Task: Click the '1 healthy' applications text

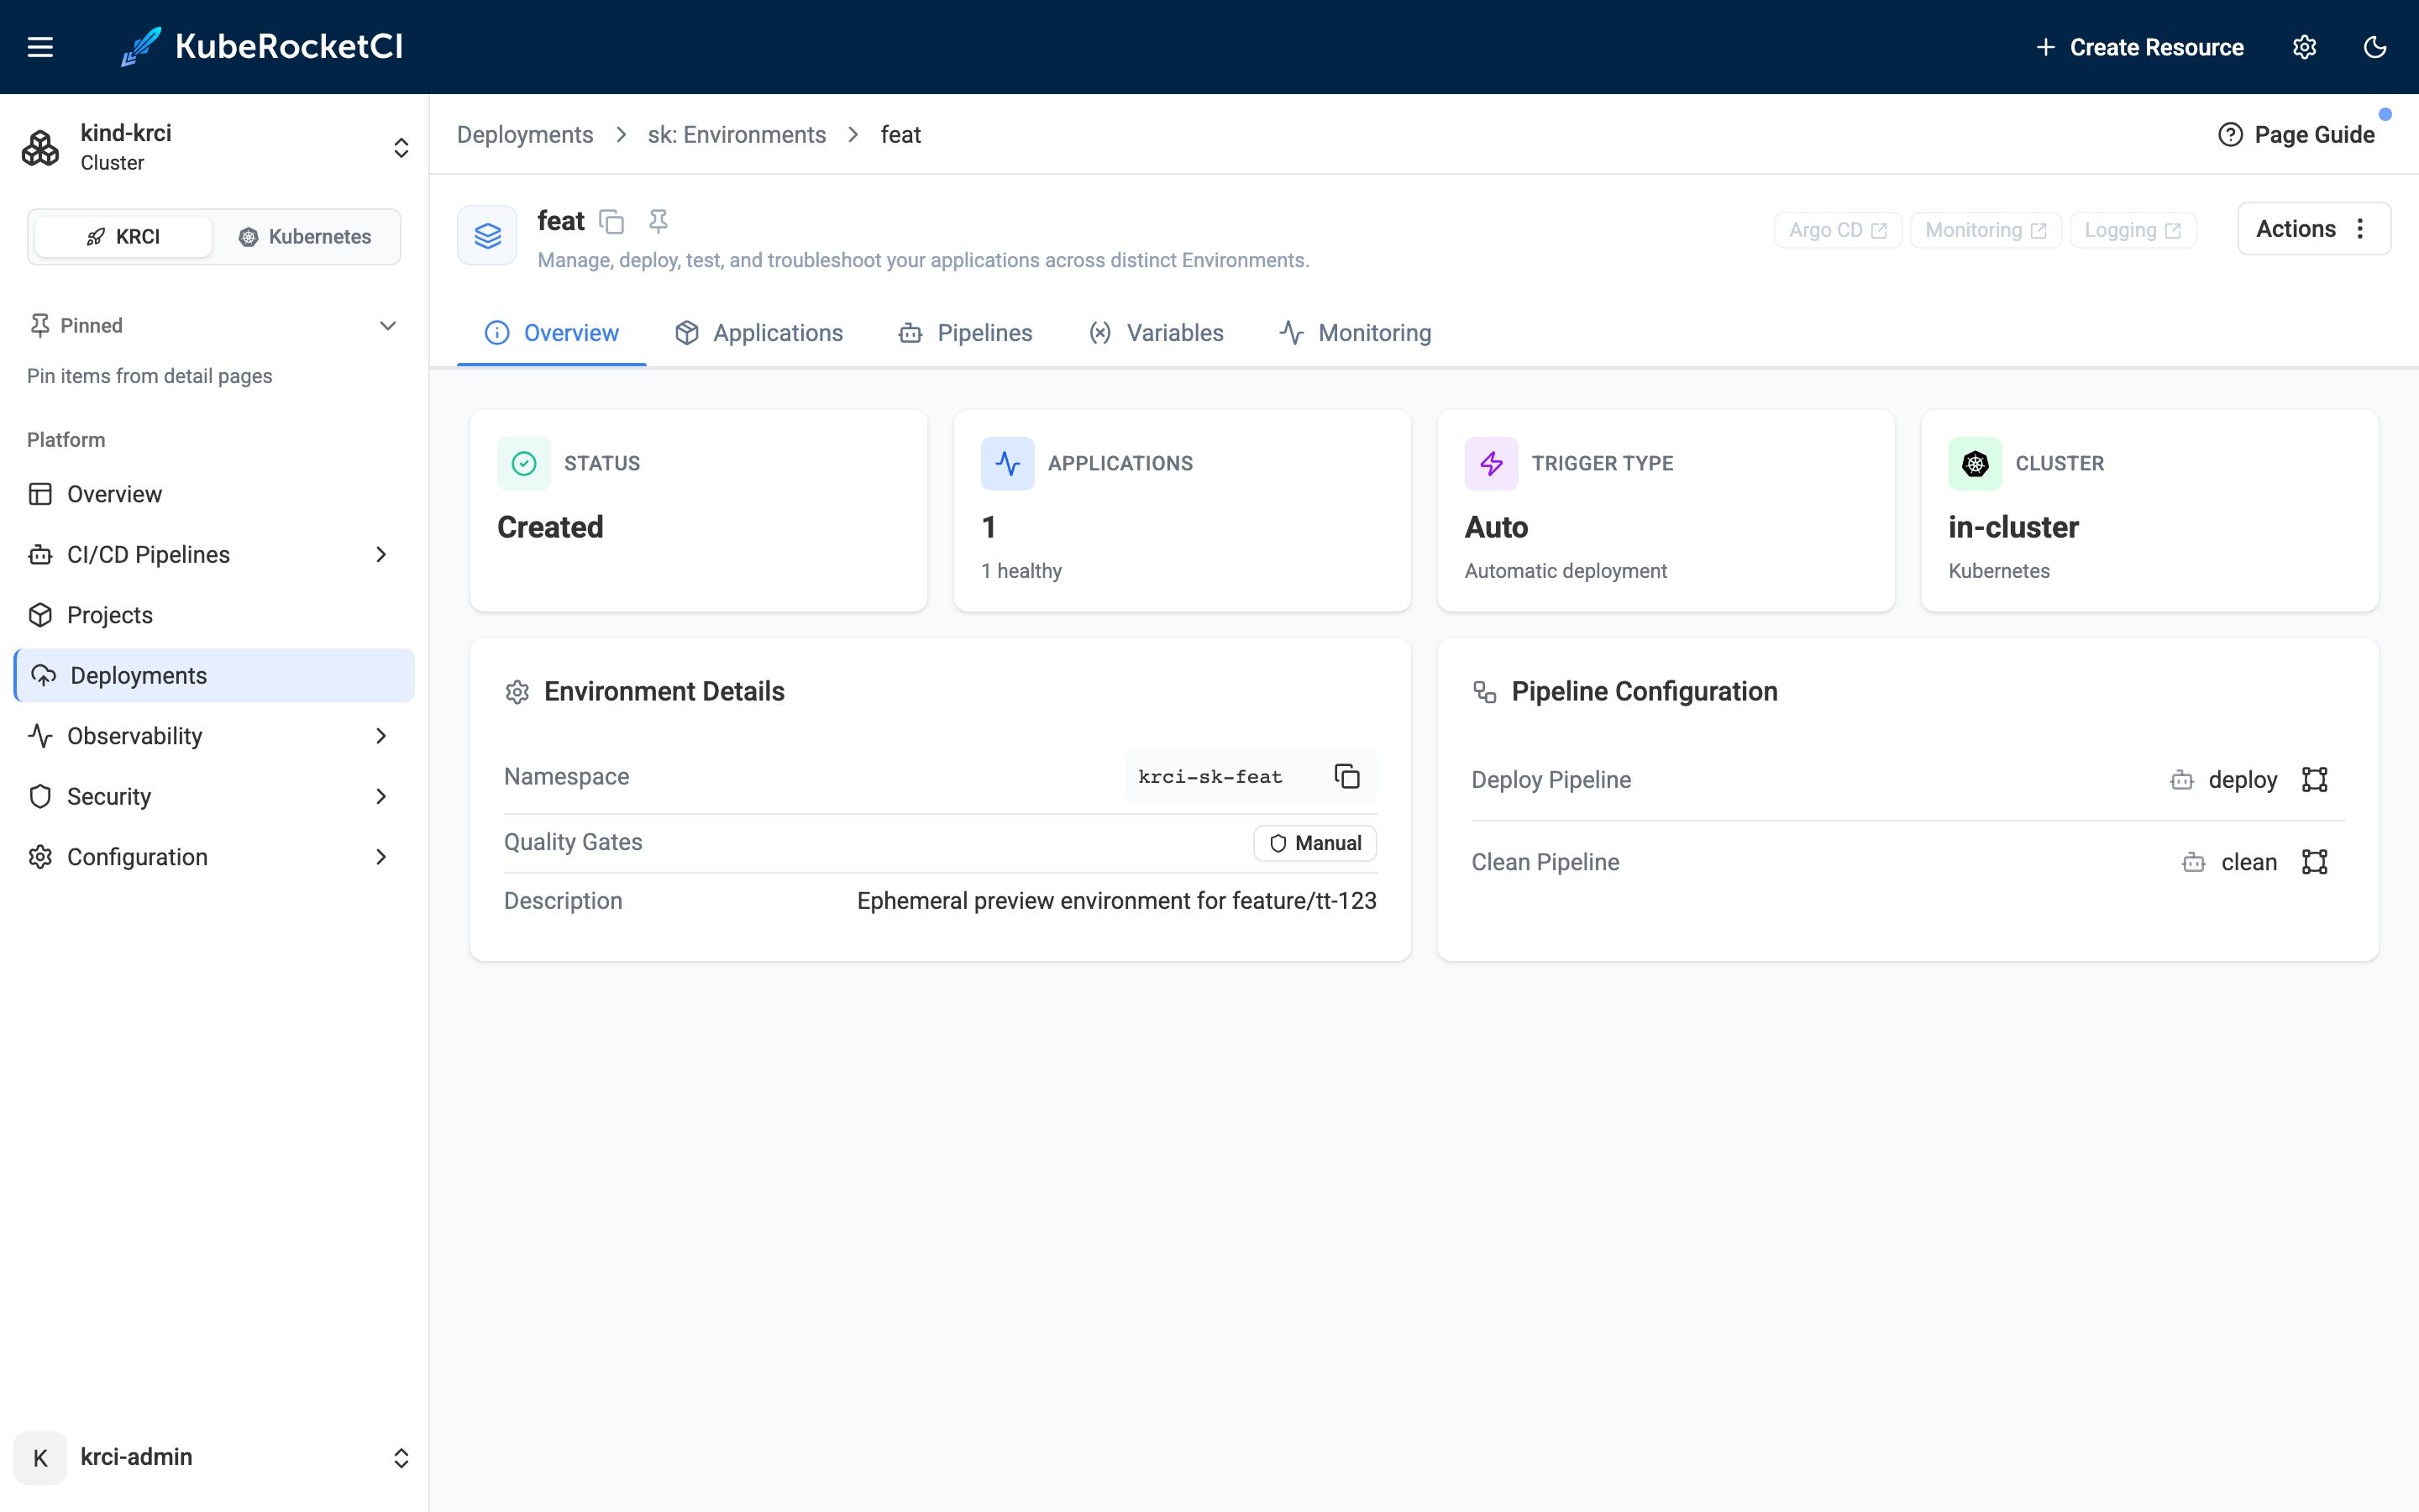Action: point(1021,571)
